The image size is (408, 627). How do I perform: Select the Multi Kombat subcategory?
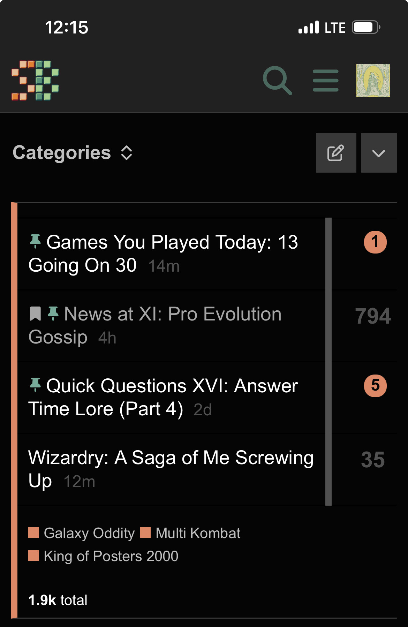pyautogui.click(x=198, y=533)
